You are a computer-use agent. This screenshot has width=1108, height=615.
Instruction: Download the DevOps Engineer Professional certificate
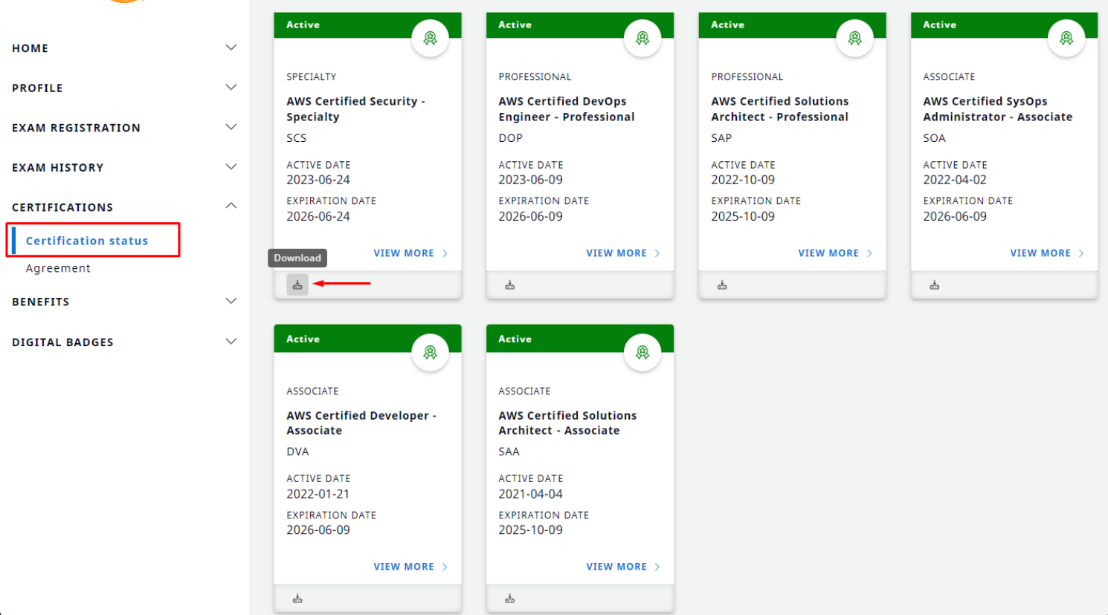tap(510, 285)
